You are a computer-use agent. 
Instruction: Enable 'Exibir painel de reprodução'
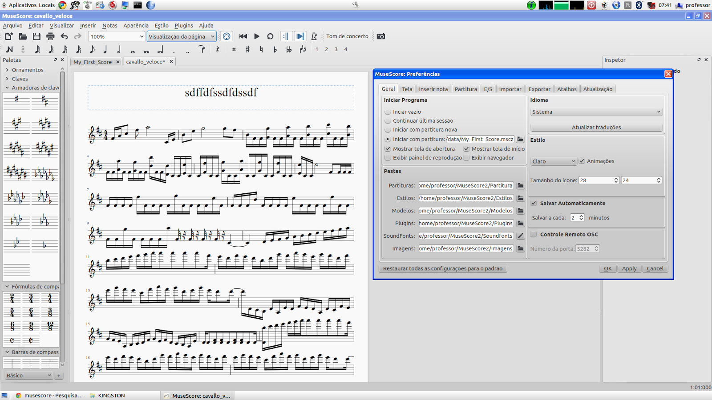pos(388,157)
